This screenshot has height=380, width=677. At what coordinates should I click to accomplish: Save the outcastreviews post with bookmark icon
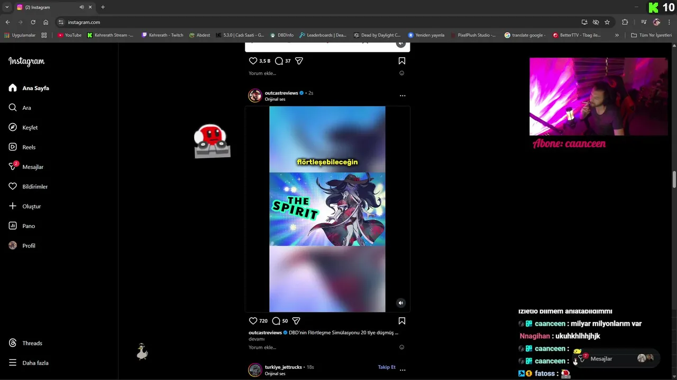[402, 321]
